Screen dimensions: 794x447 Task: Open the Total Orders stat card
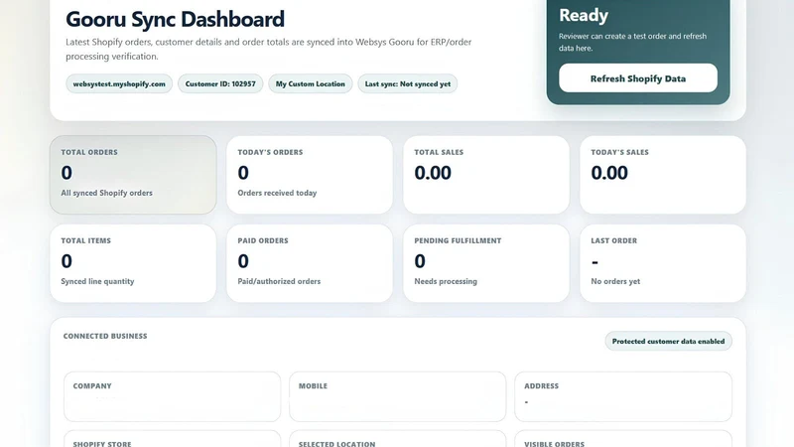[x=133, y=175]
